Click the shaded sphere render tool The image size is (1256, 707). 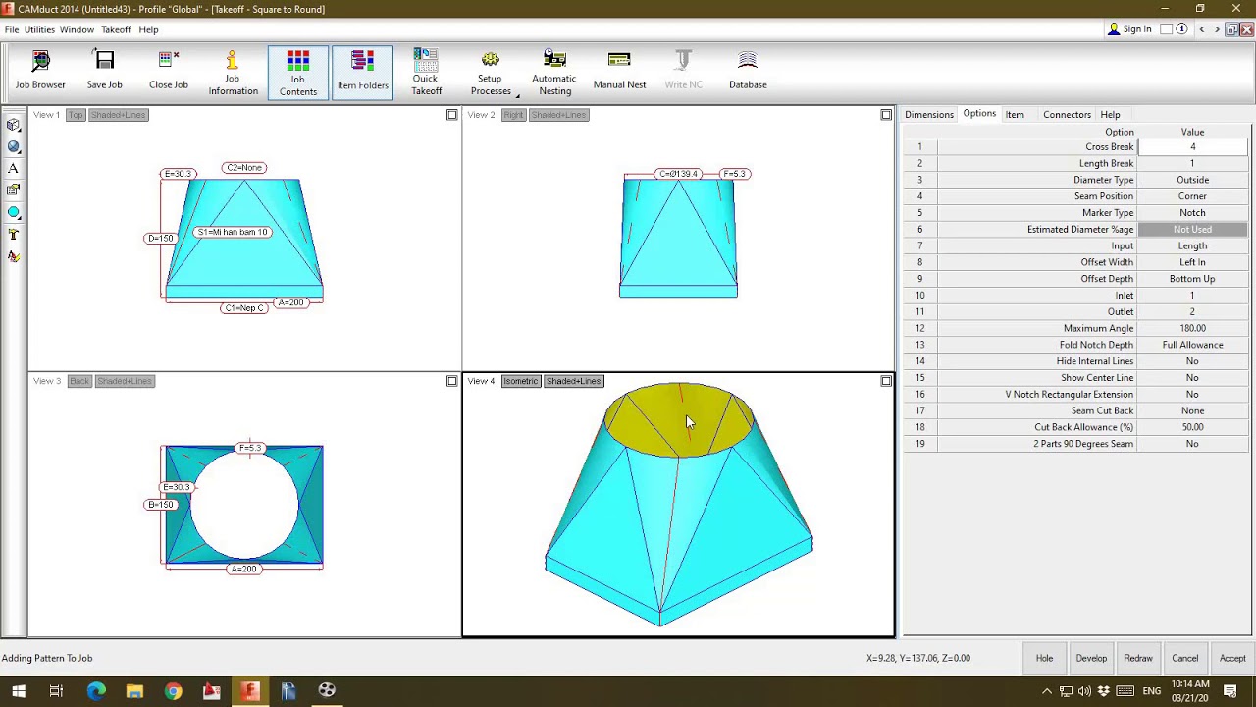coord(14,146)
